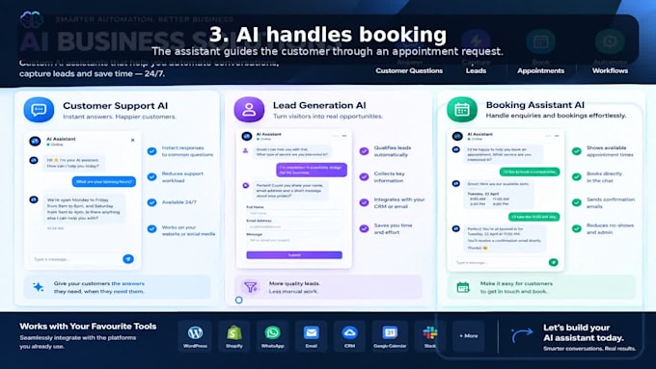656x369 pixels.
Task: Click the purple 'interested in a website design' bubble
Action: pos(312,170)
